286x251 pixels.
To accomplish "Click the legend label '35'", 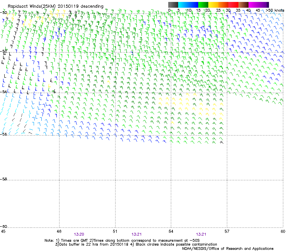I will click(x=238, y=10).
